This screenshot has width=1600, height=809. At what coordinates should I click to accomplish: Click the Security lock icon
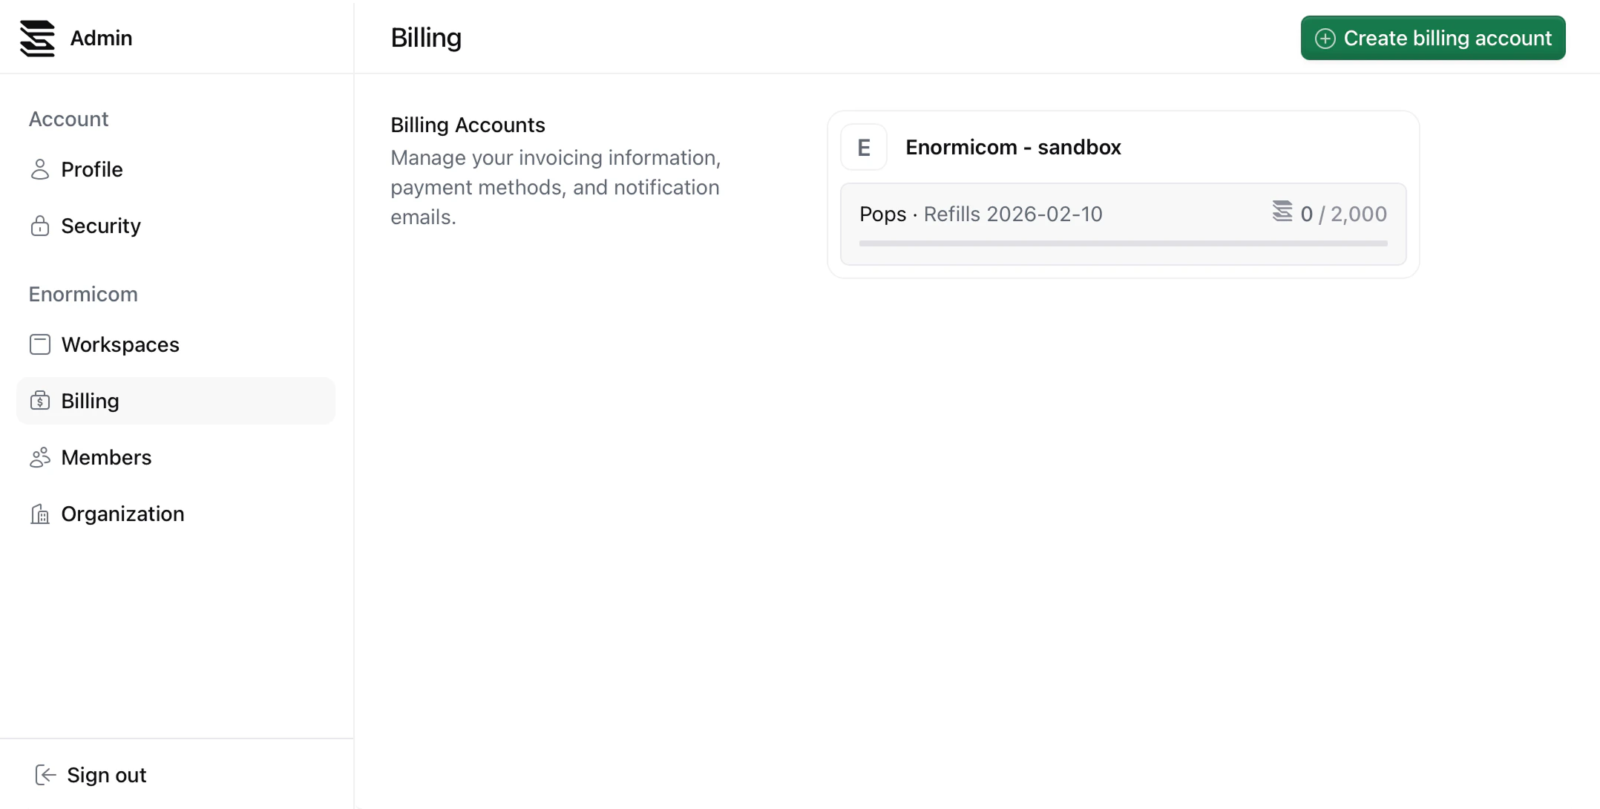40,226
